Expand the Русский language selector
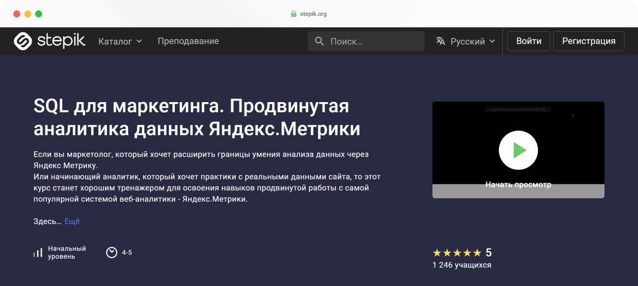The image size is (638, 286). click(x=466, y=41)
